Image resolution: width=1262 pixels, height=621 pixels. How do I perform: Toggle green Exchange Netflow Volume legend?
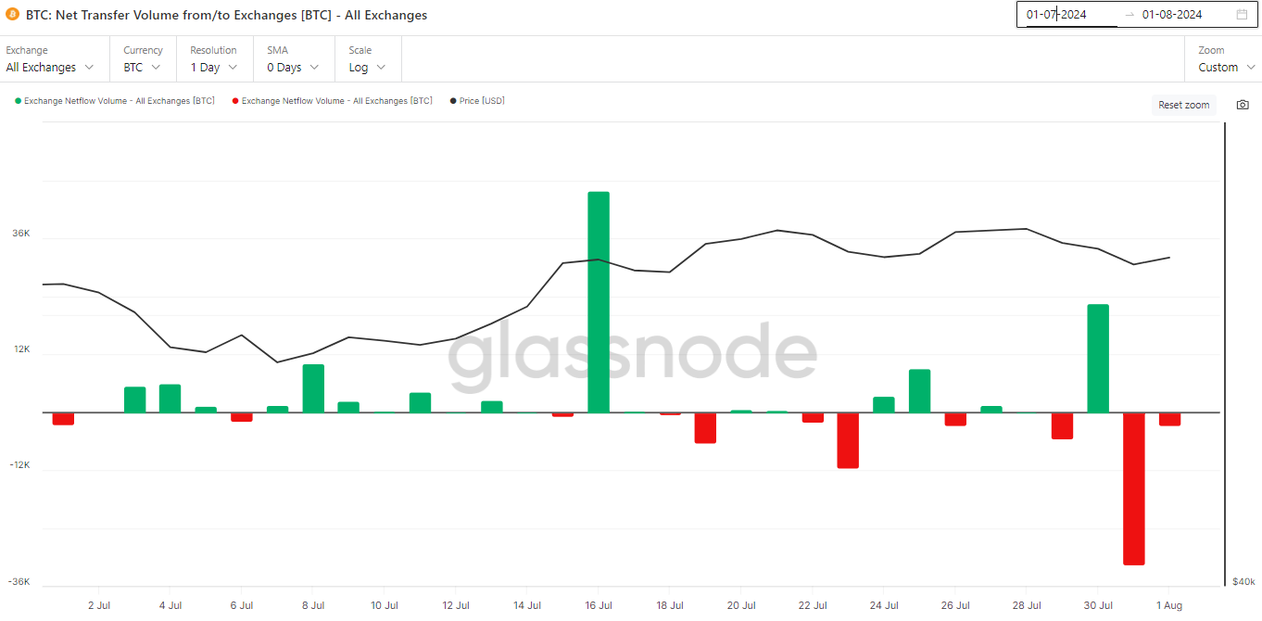(x=115, y=101)
